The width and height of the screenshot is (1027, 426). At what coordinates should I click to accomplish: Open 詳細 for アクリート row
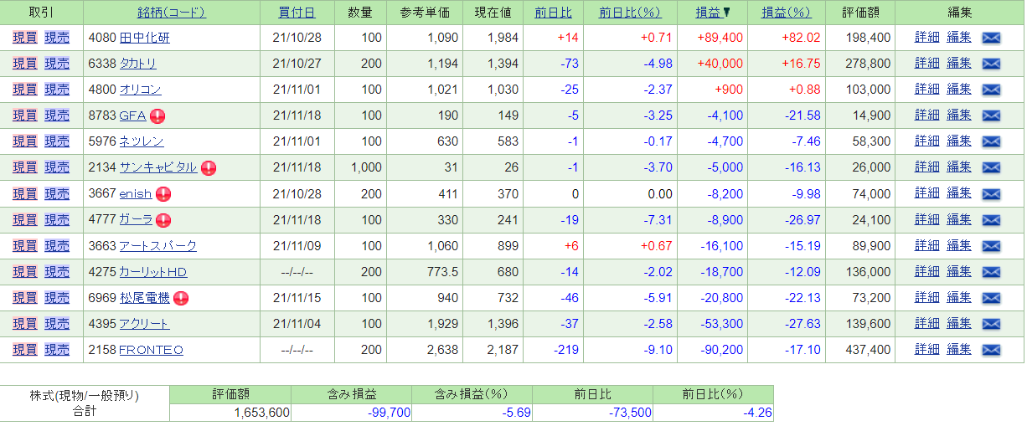(927, 324)
